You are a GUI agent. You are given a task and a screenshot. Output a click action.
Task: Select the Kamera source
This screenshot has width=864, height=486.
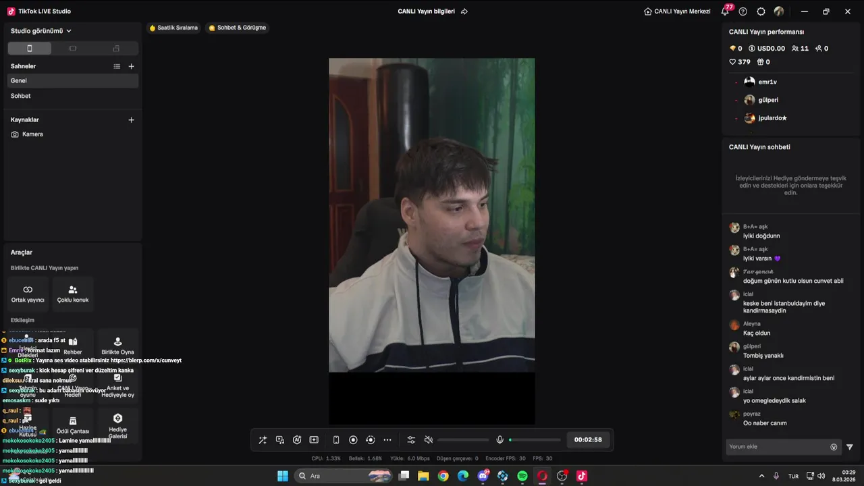coord(73,134)
